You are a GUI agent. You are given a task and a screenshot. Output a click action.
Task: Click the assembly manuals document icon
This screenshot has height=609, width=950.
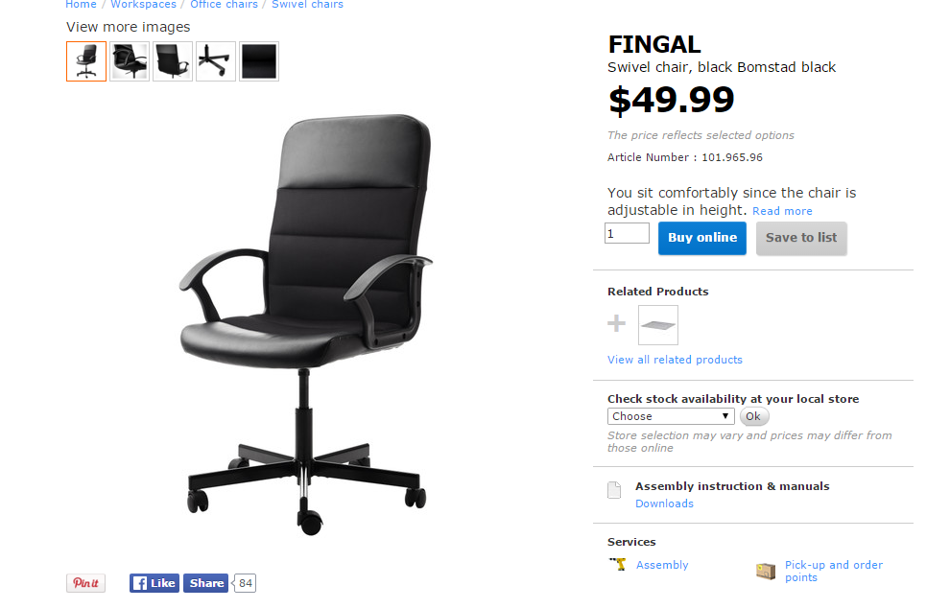614,490
